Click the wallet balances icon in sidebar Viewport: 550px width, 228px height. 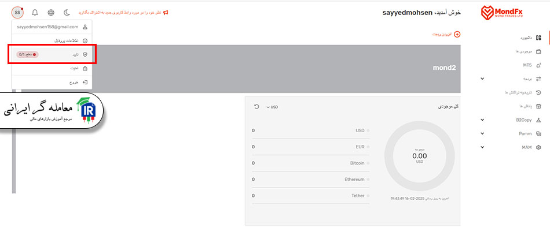coord(539,51)
